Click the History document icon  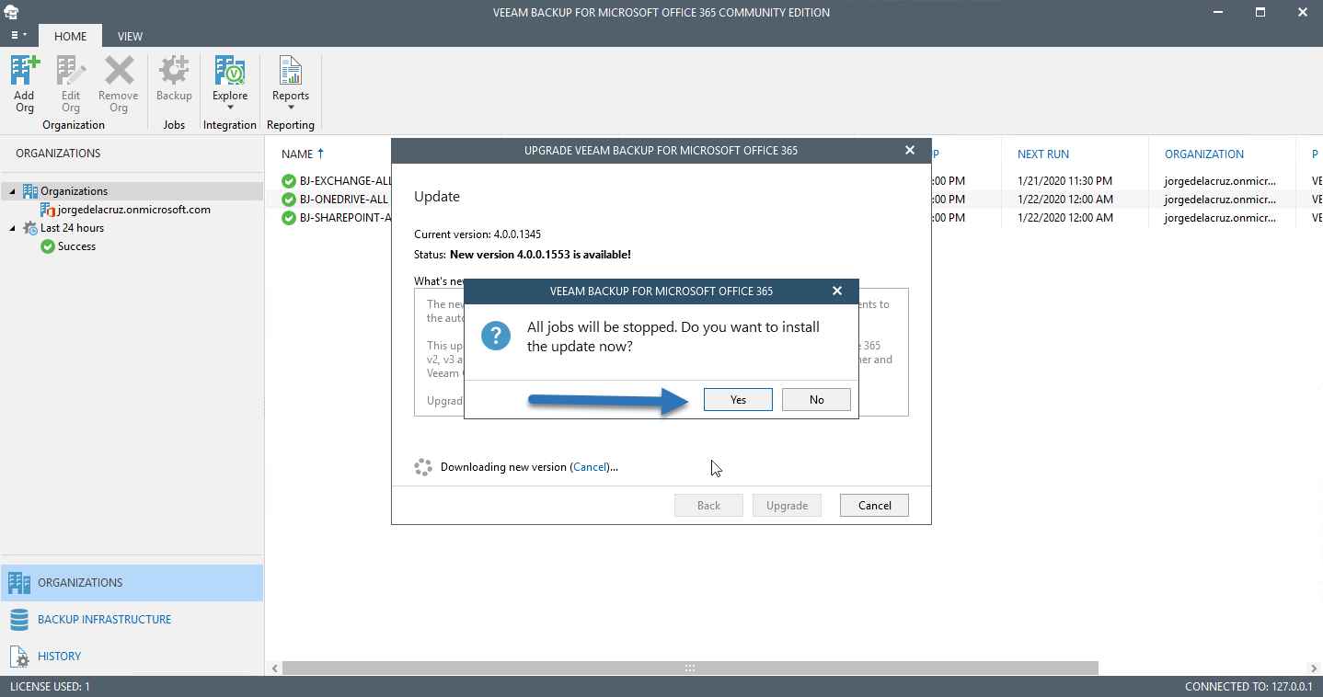tap(19, 657)
